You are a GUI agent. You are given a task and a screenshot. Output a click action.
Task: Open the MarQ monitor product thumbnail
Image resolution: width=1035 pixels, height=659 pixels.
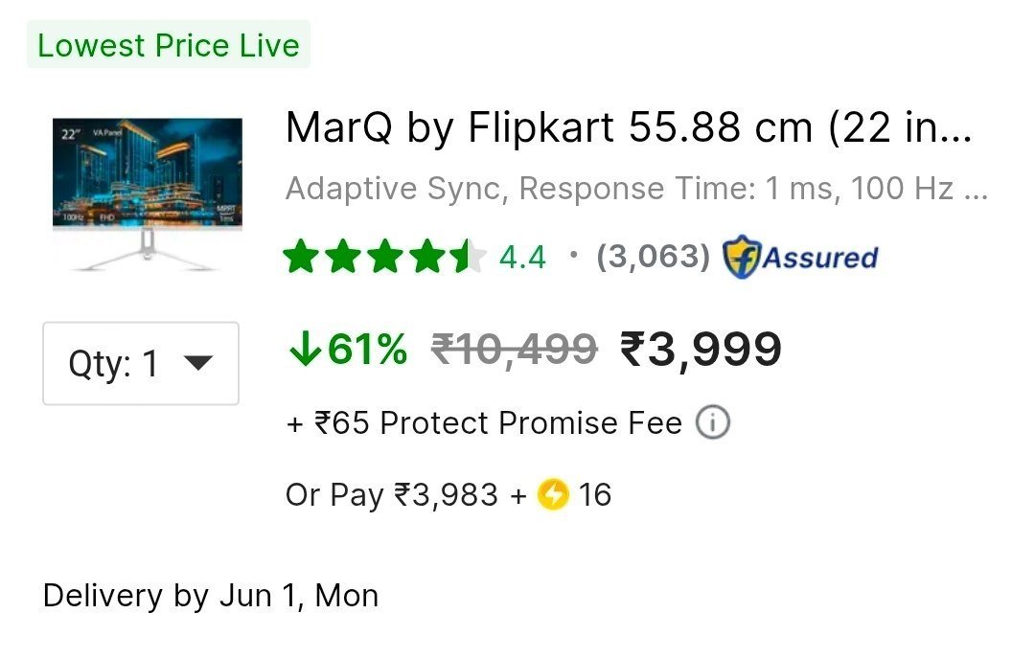tap(148, 193)
